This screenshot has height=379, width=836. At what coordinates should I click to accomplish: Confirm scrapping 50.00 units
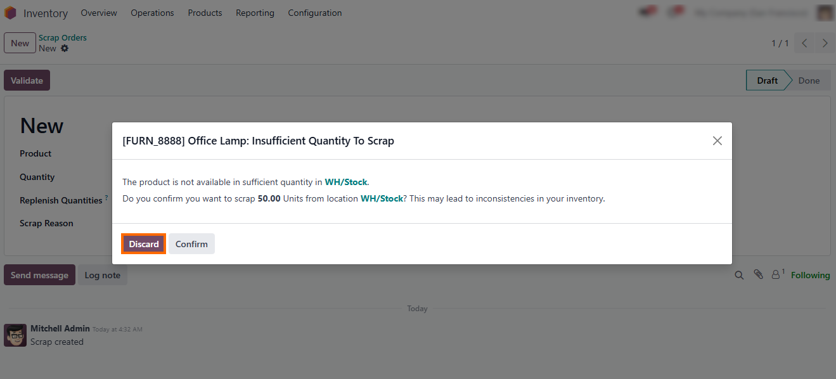191,244
